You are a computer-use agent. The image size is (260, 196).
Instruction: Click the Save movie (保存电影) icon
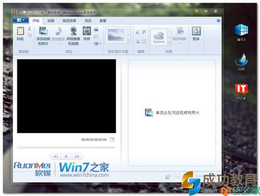click(180, 32)
